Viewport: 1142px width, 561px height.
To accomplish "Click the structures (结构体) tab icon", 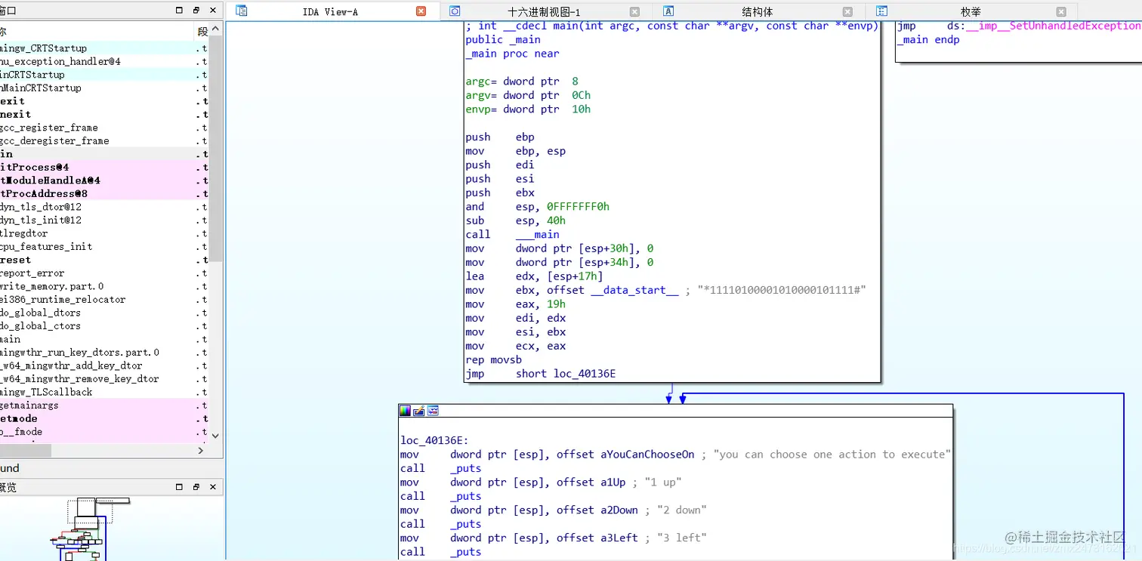I will pyautogui.click(x=668, y=11).
